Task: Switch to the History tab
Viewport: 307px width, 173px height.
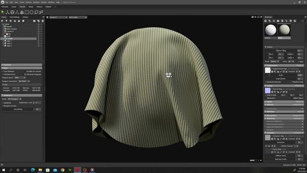Action: pos(25,17)
